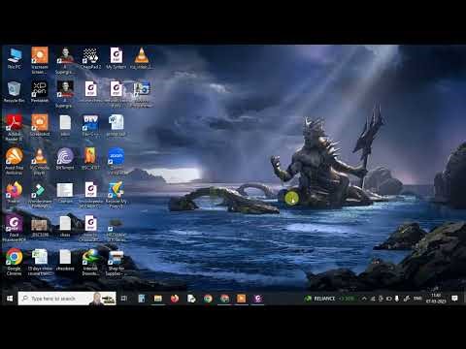Open the Action Center notifications icon
Image resolution: width=466 pixels, height=349 pixels.
(x=454, y=299)
